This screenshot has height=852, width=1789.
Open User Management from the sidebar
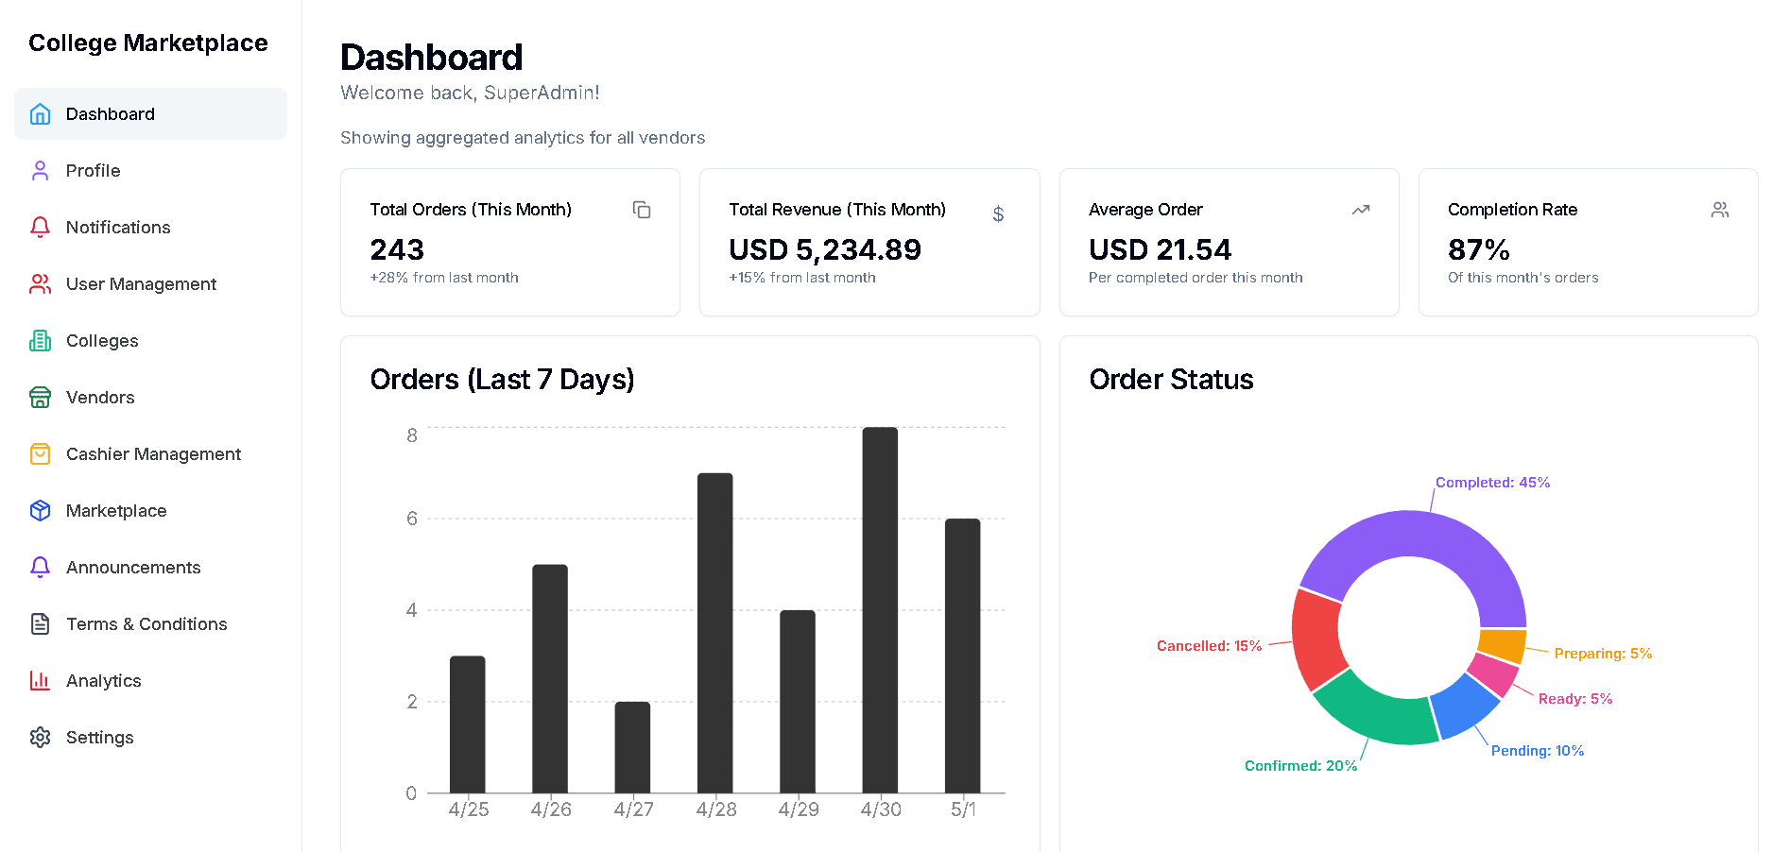tap(141, 284)
